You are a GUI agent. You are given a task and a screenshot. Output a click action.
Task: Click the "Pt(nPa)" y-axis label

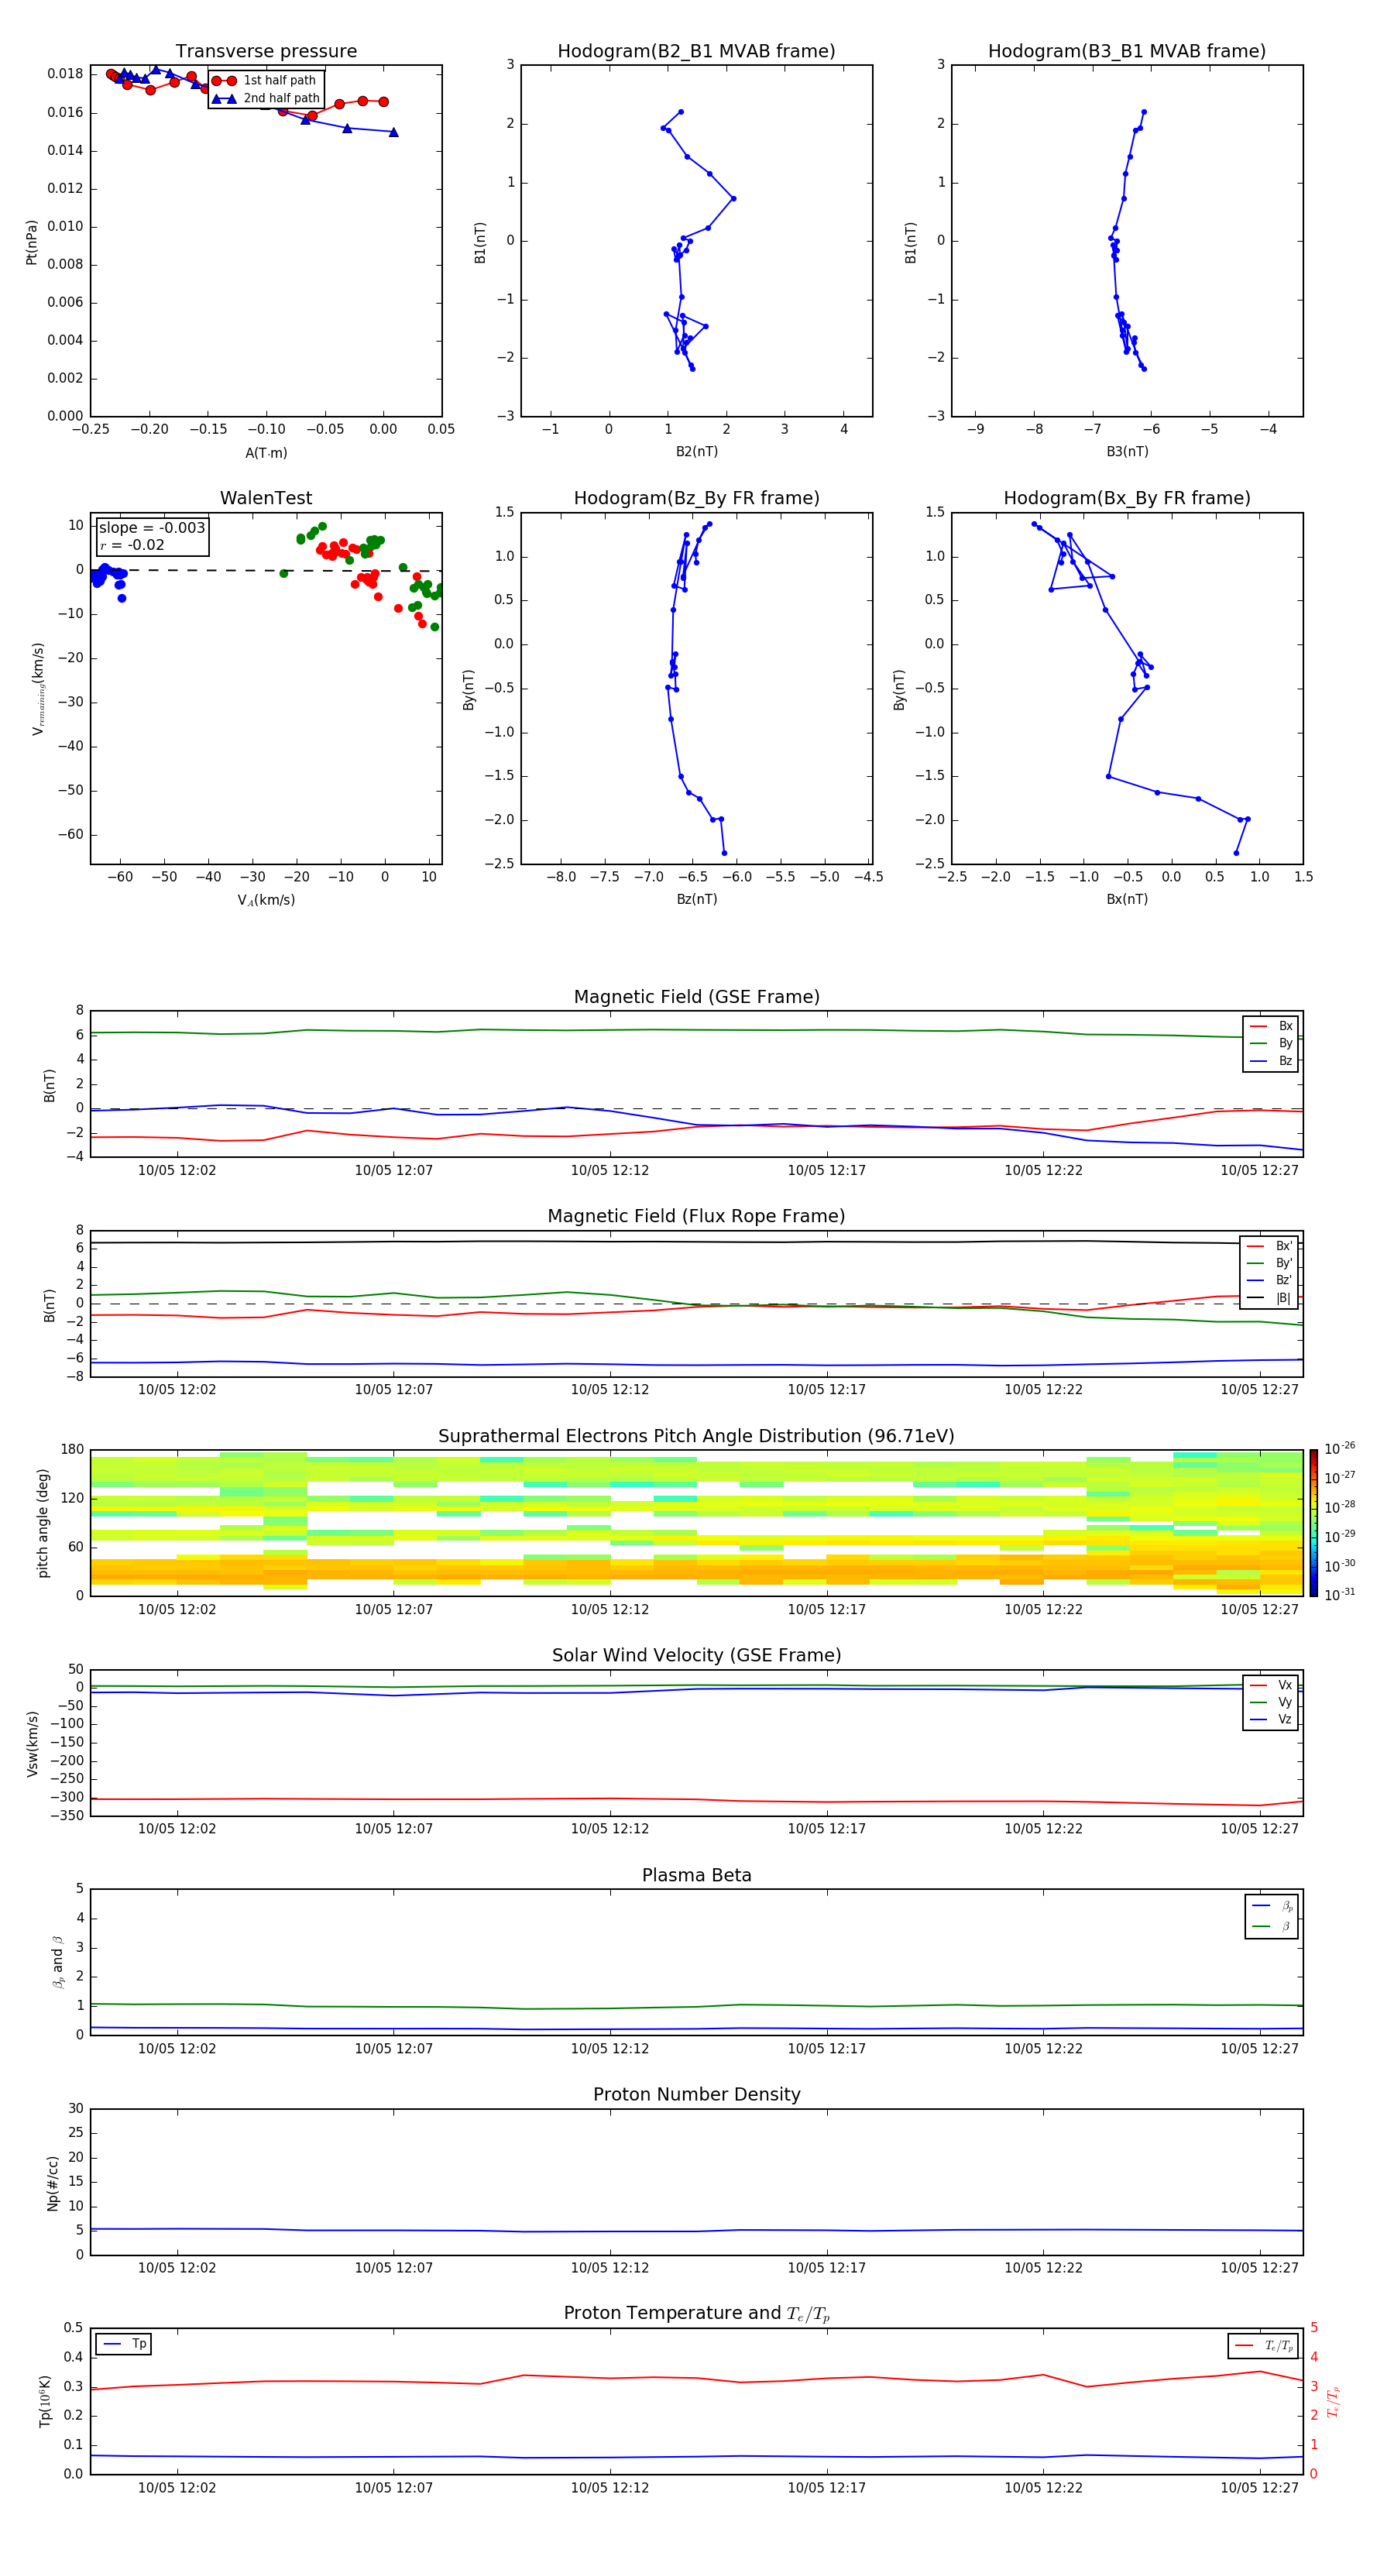[x=31, y=242]
